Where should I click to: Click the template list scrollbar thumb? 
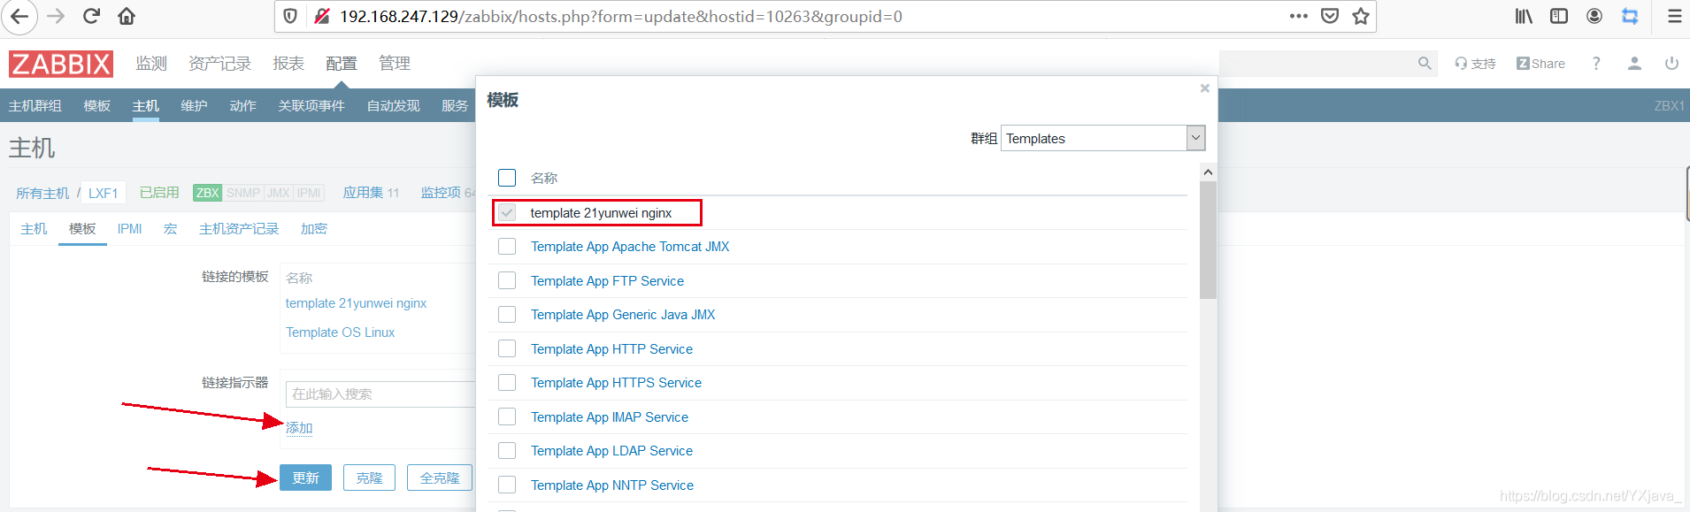coord(1208,240)
